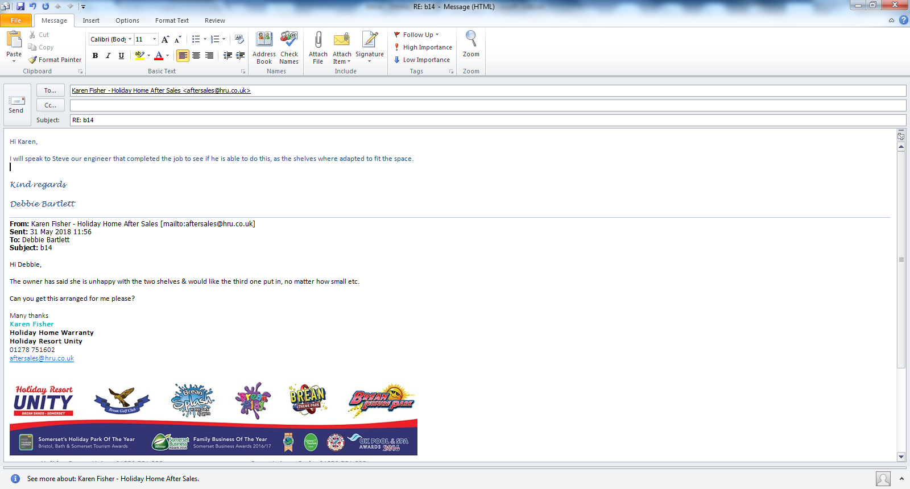Open the highlight color dropdown arrow

pyautogui.click(x=148, y=55)
